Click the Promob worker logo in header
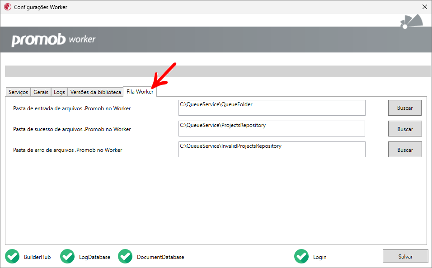The image size is (432, 268). click(x=53, y=40)
